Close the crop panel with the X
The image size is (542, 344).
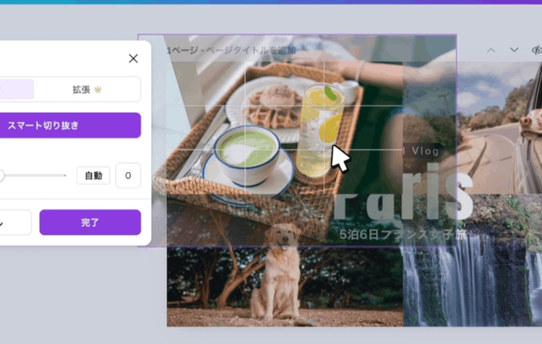click(133, 59)
